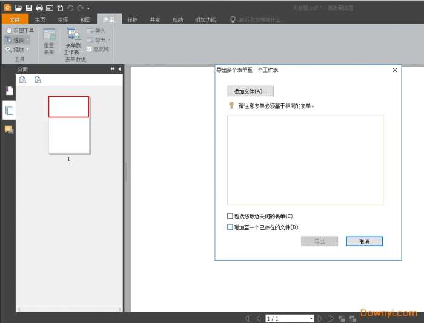
Task: Print the document with the printer icon
Action: pyautogui.click(x=39, y=8)
